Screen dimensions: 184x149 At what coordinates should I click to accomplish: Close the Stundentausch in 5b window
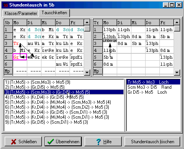(x=179, y=5)
